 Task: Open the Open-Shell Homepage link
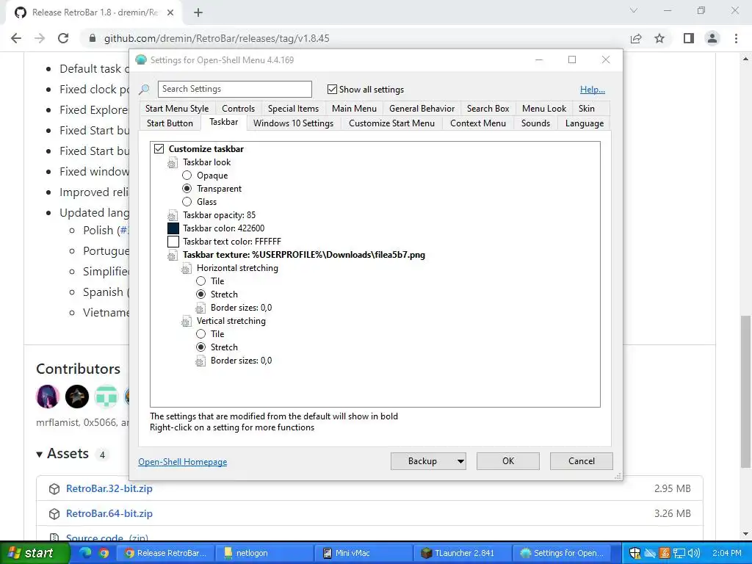tap(183, 462)
